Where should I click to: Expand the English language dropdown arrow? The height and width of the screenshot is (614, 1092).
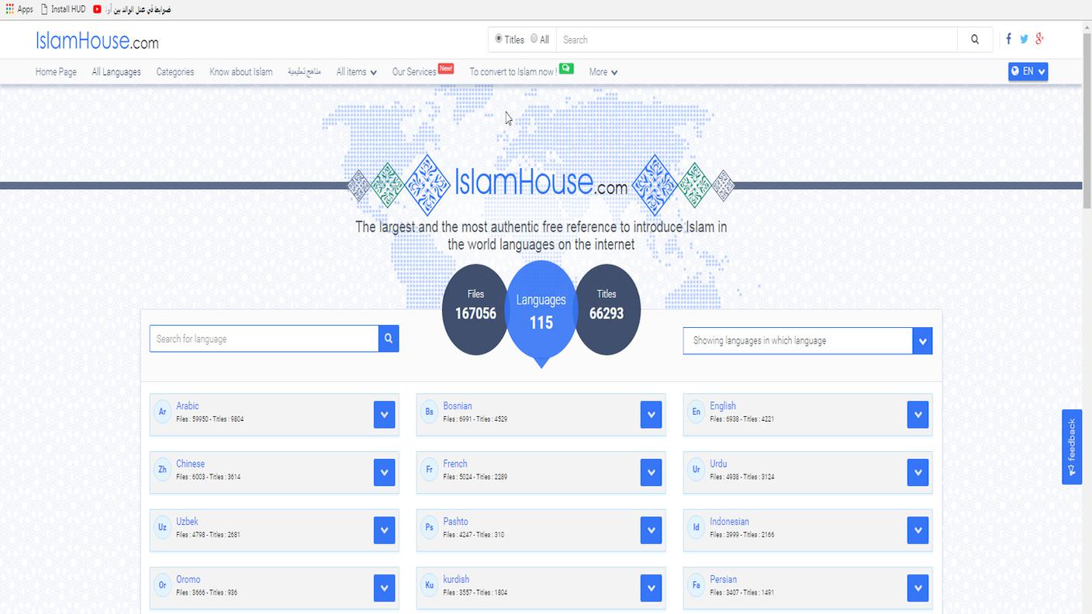(917, 414)
